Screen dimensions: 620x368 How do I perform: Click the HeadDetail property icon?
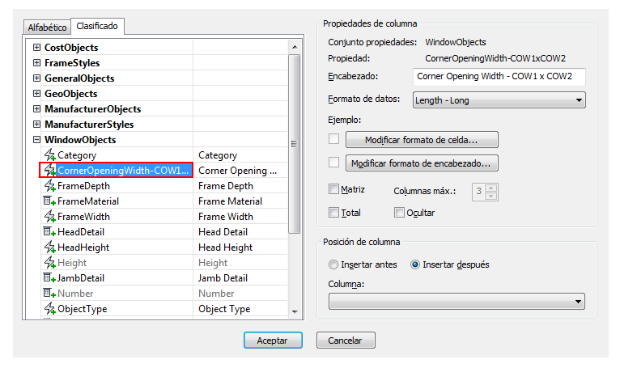point(49,232)
